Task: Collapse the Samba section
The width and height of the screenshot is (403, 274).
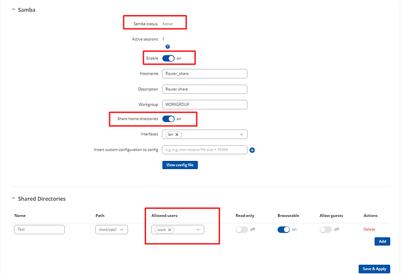Action: tap(13, 10)
